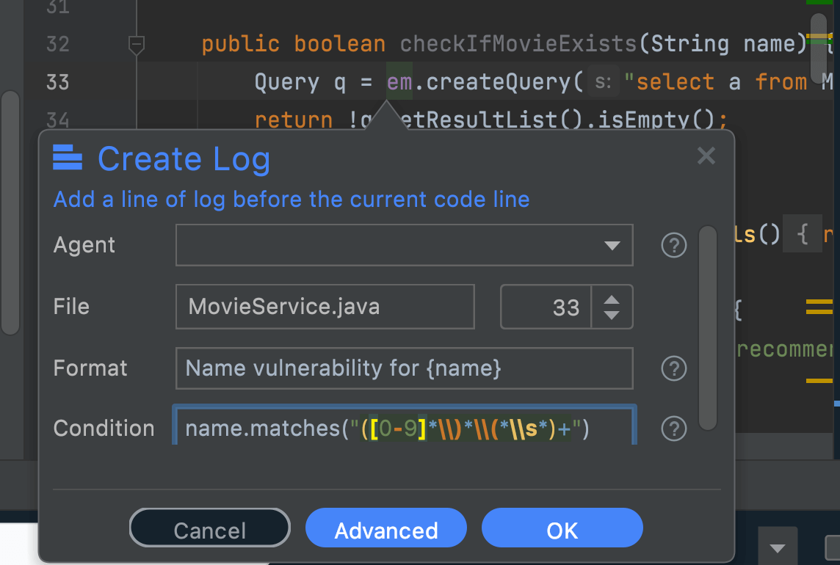This screenshot has width=840, height=565.
Task: Open the Agent selection dropdown
Action: point(613,245)
